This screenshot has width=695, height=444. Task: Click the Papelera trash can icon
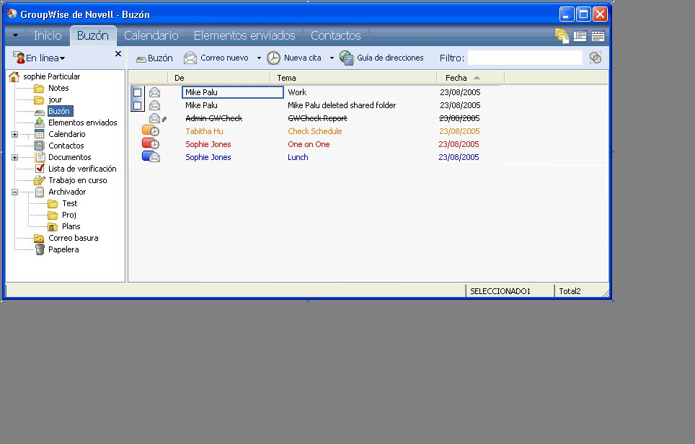click(40, 249)
